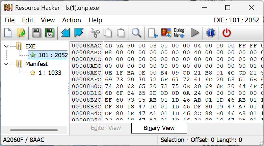Screen dimensions: 264x146
Task: Minimize the Resource Hacker window
Action: pos(204,8)
